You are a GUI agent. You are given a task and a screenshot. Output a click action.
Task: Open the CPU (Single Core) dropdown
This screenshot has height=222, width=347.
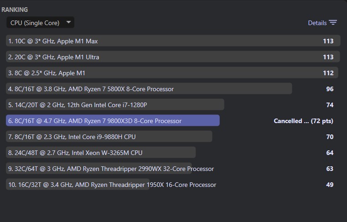40,22
